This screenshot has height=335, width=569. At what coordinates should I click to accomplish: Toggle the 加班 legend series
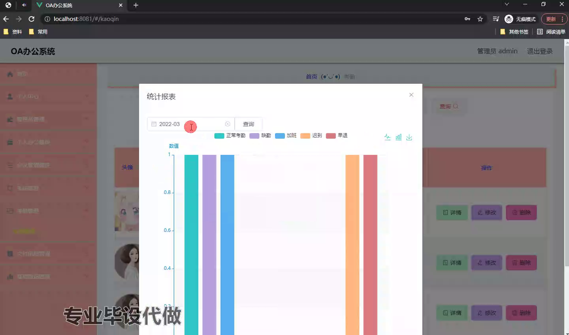[286, 136]
